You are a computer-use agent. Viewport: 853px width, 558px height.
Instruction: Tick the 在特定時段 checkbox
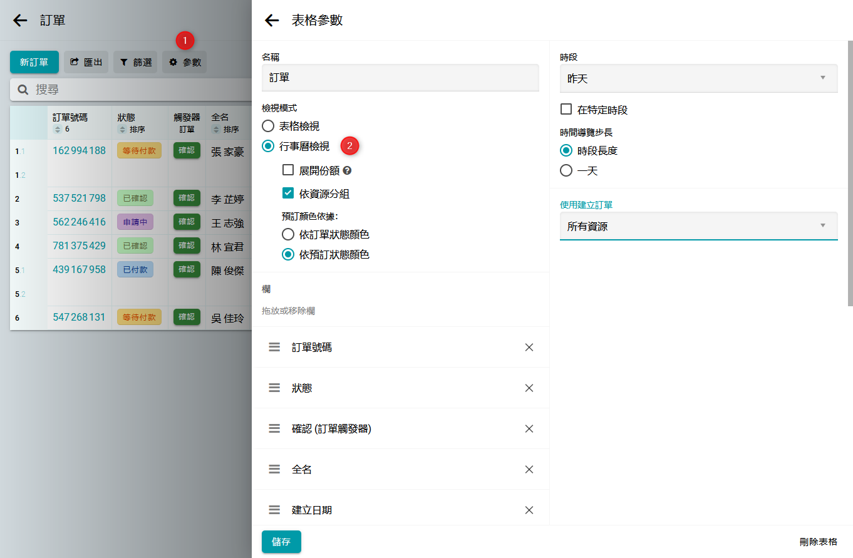[x=566, y=110]
